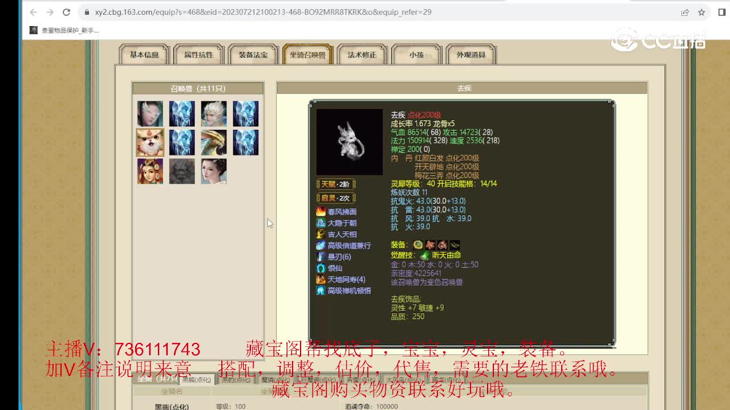Click the 启灵·2次 badge

click(336, 198)
